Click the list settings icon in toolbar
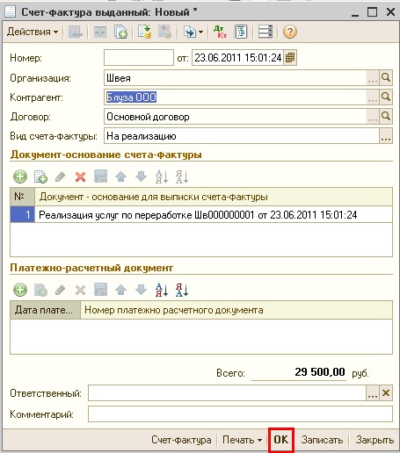The height and width of the screenshot is (453, 400). (x=265, y=32)
